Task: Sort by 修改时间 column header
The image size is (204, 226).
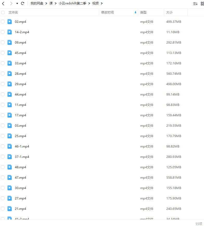Action: pyautogui.click(x=107, y=12)
